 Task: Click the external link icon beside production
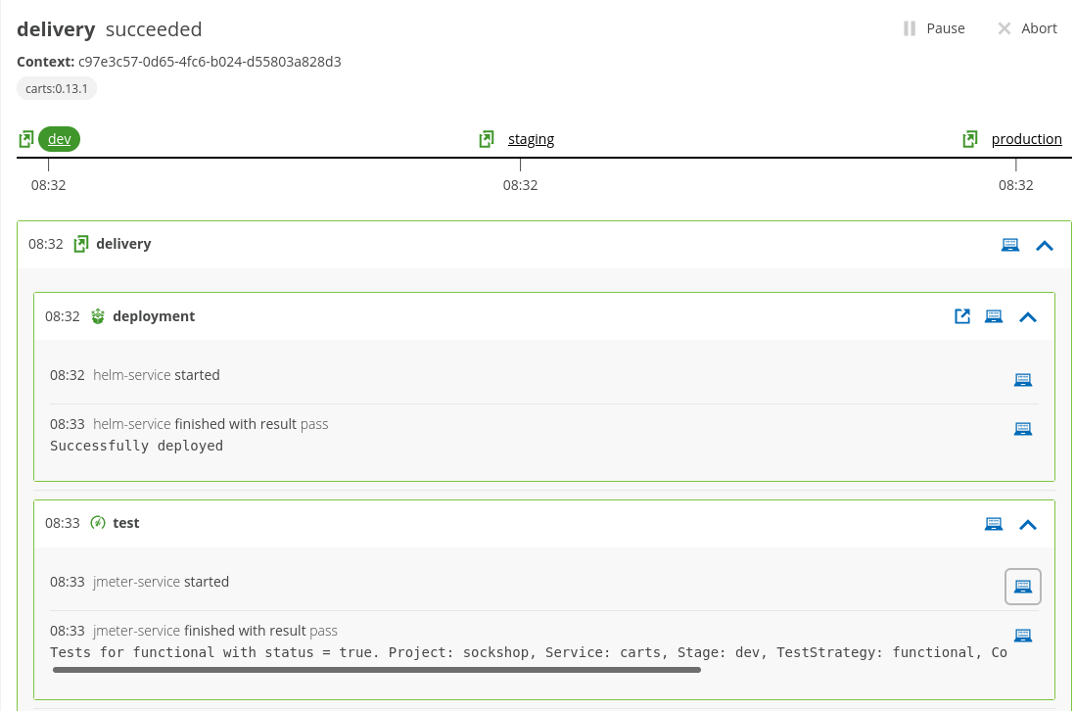click(x=969, y=138)
